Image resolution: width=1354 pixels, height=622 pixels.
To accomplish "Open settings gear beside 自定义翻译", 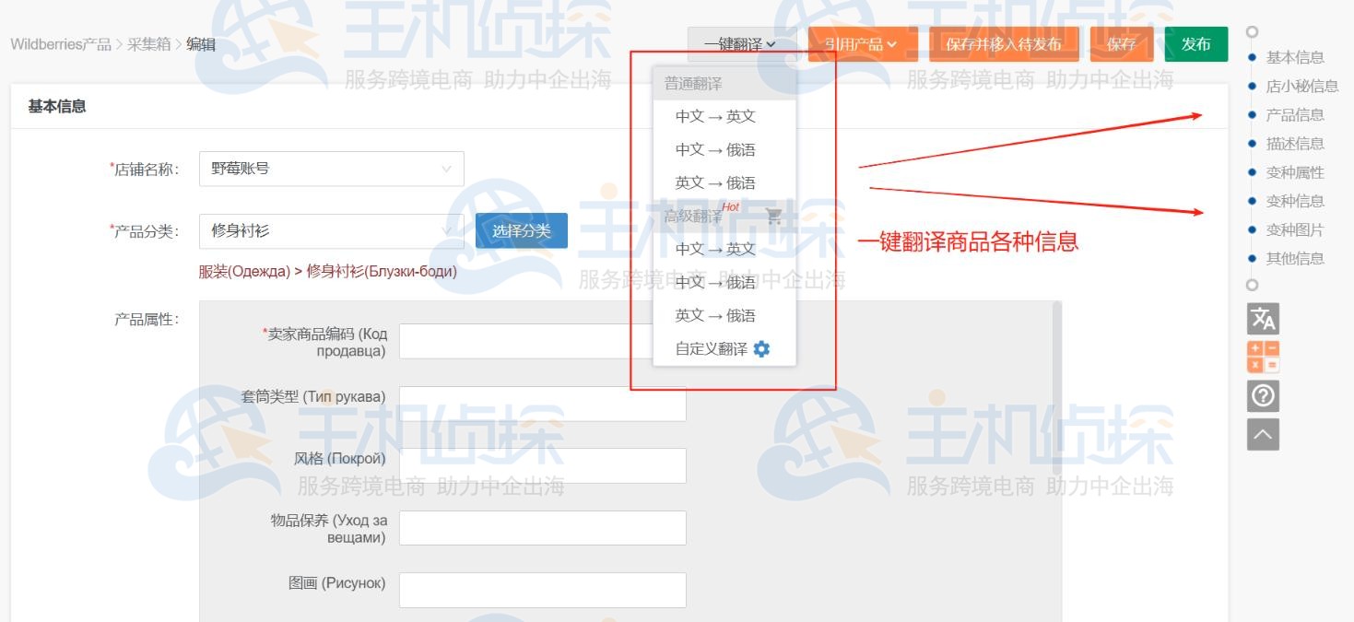I will (759, 349).
